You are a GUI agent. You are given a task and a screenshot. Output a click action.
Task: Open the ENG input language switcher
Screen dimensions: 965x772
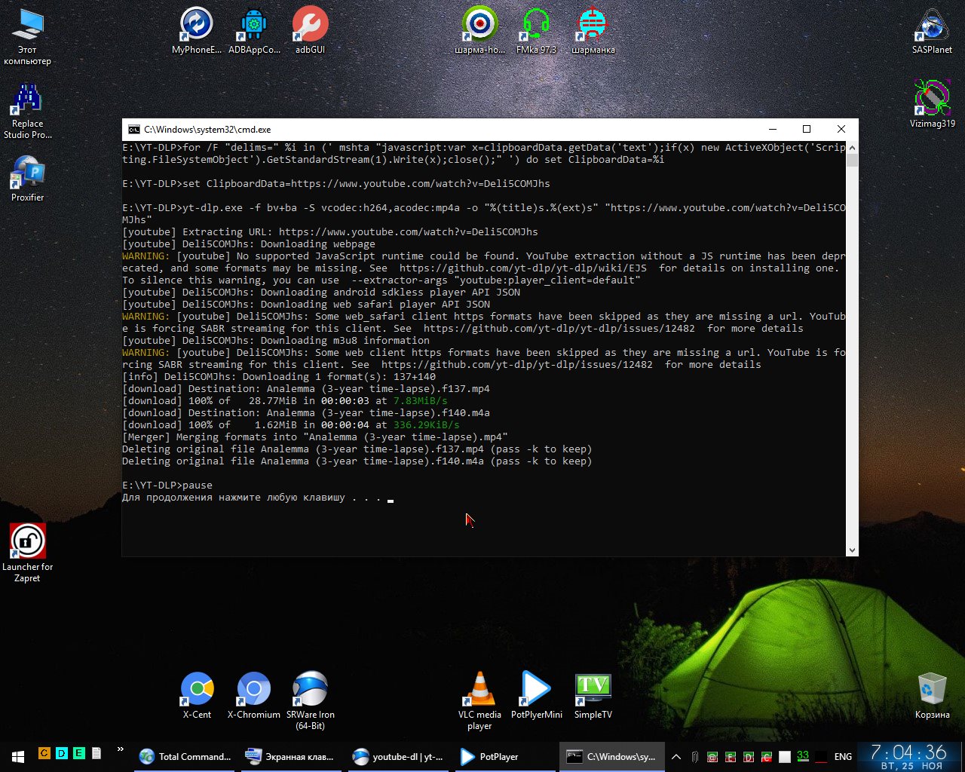[x=843, y=756]
